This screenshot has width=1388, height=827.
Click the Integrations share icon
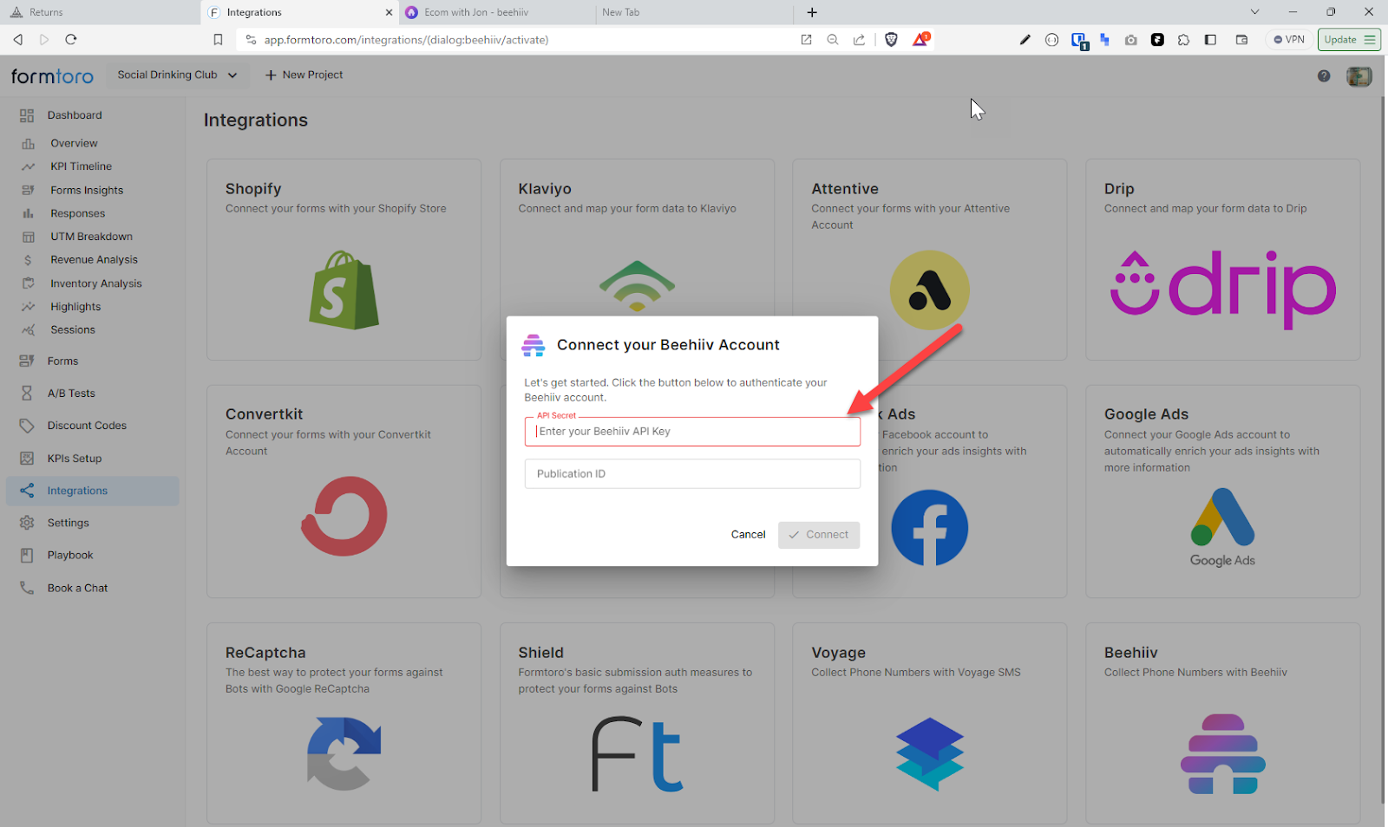click(x=27, y=491)
